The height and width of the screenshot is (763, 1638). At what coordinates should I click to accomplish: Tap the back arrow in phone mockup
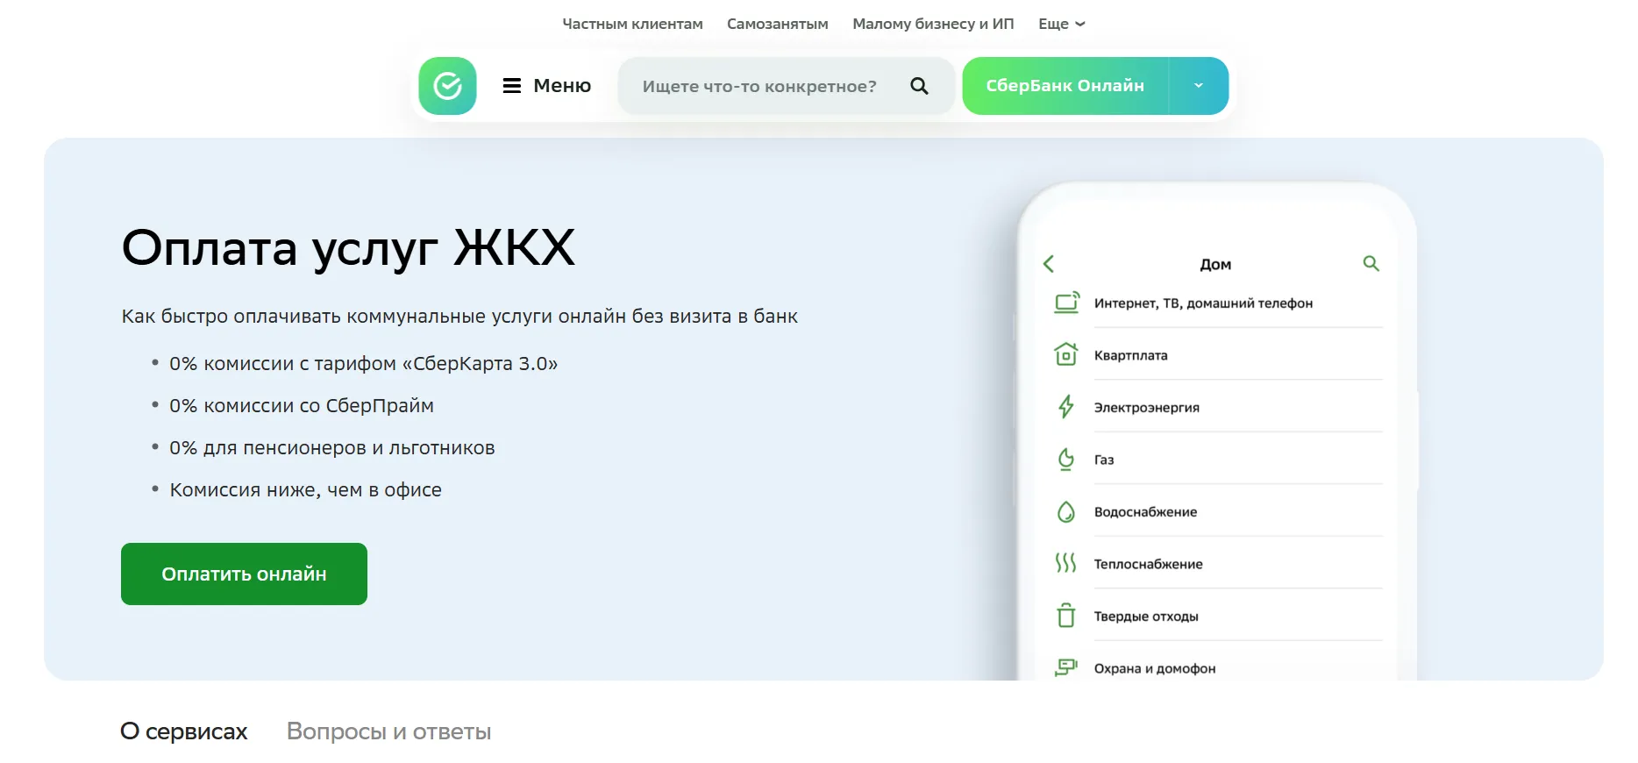point(1049,264)
